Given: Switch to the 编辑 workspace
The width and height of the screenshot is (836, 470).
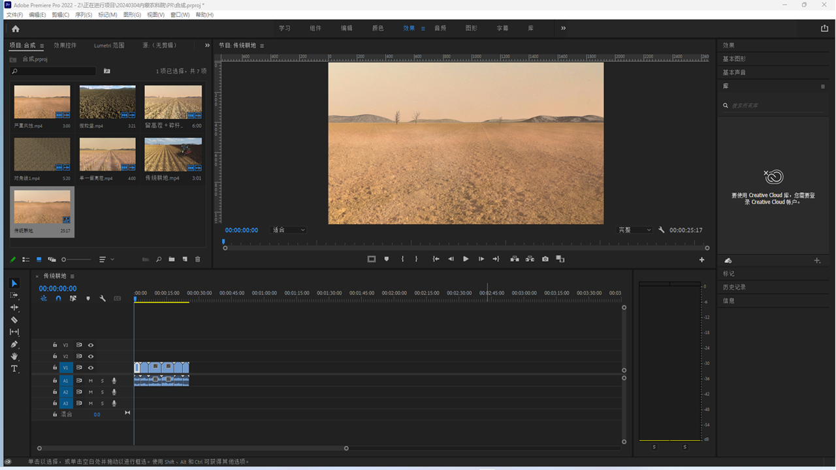Looking at the screenshot, I should tap(346, 28).
